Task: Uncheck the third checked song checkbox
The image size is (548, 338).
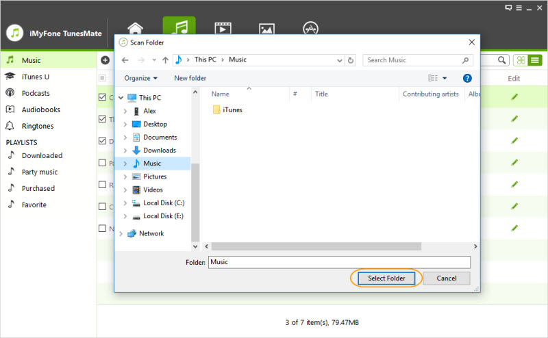Action: pyautogui.click(x=102, y=141)
